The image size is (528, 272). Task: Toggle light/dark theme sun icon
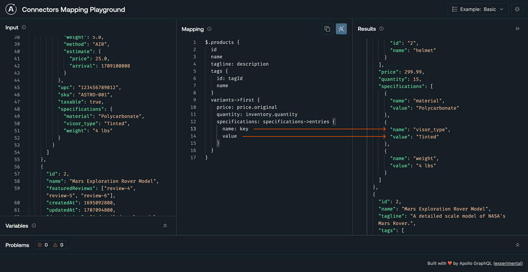click(x=517, y=9)
